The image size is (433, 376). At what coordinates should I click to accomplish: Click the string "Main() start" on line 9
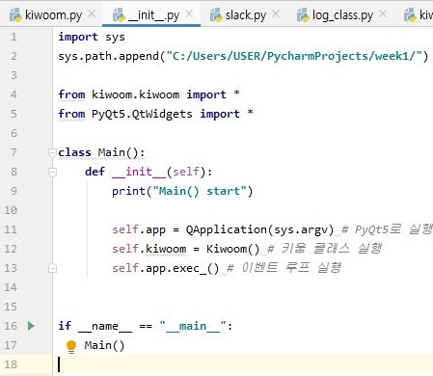click(200, 191)
